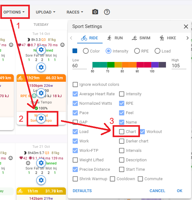Click the Defaults button
The width and height of the screenshot is (192, 200).
[x=82, y=191]
